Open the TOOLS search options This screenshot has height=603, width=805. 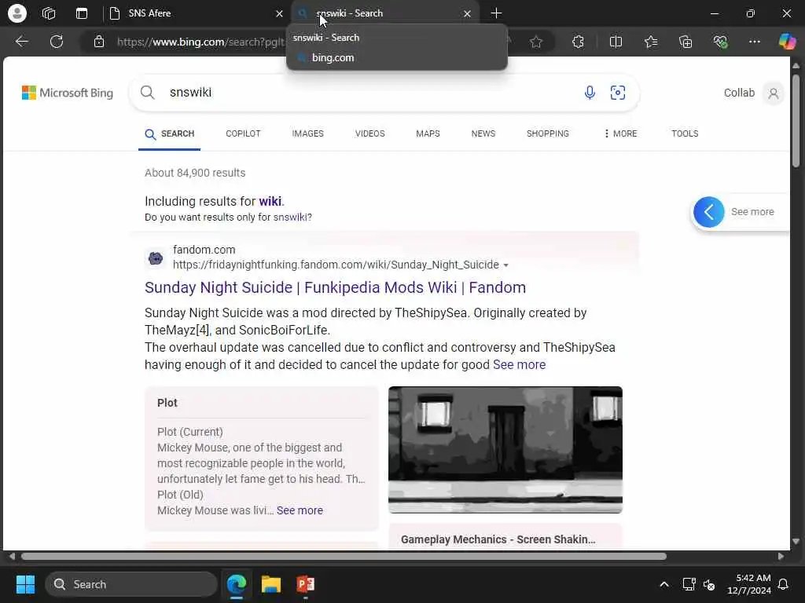click(685, 133)
